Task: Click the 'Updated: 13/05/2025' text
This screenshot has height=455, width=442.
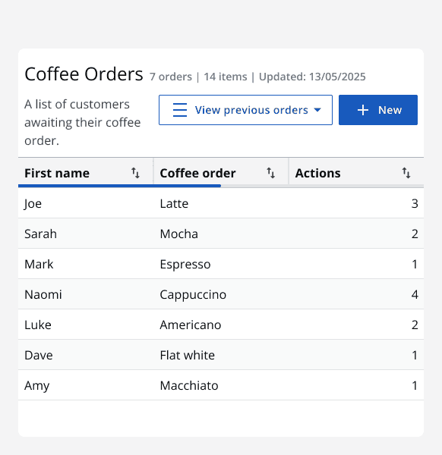Action: pos(312,77)
